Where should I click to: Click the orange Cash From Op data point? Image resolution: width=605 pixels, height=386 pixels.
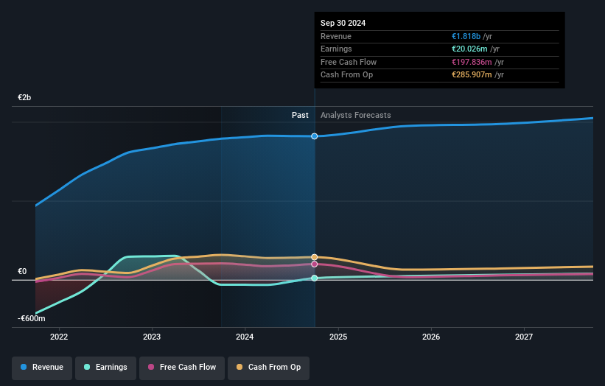click(315, 257)
